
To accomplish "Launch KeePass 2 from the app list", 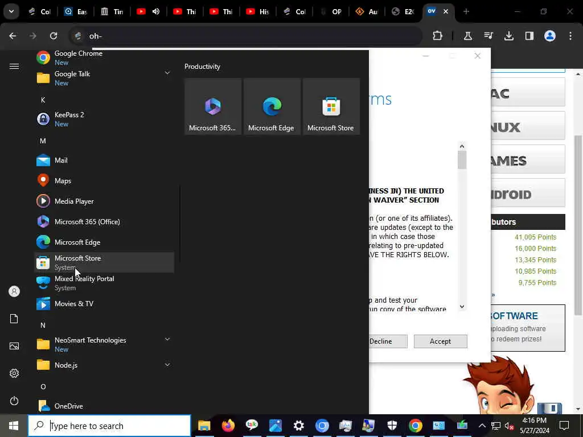I will (104, 119).
